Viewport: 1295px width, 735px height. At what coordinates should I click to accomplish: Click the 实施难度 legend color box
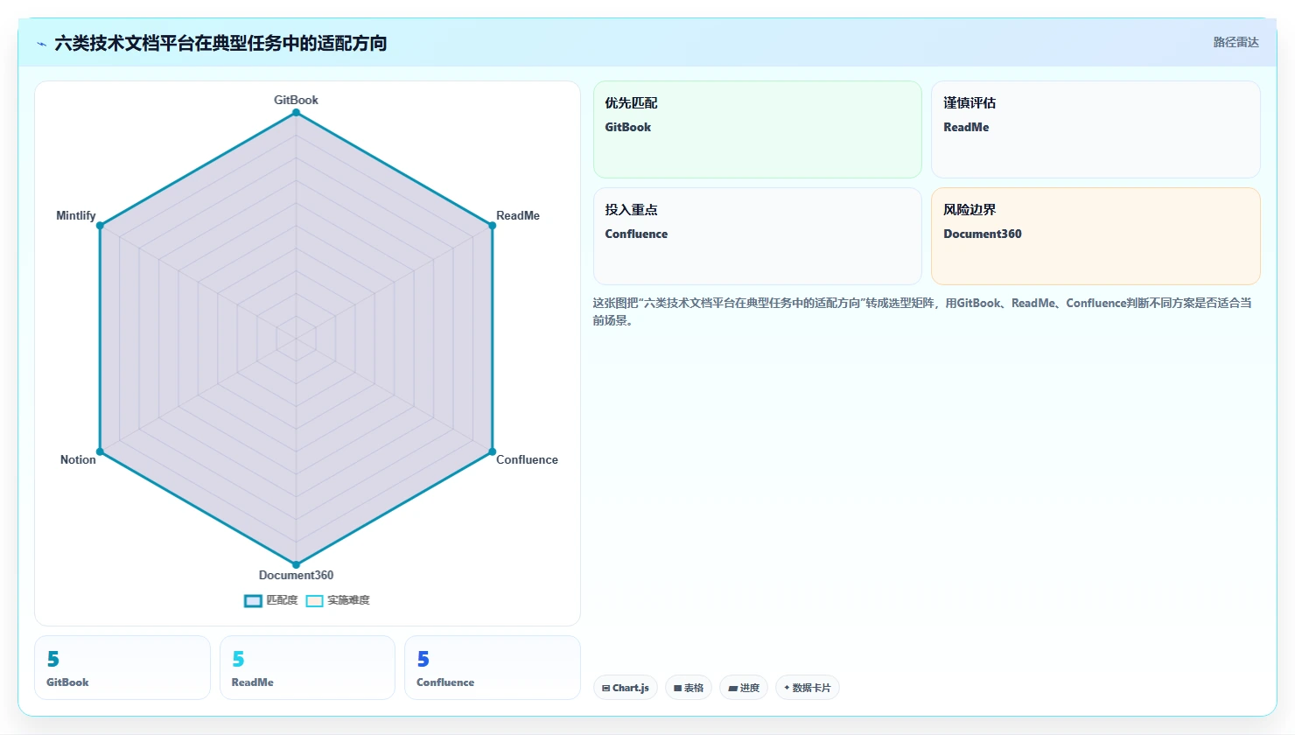(x=315, y=601)
